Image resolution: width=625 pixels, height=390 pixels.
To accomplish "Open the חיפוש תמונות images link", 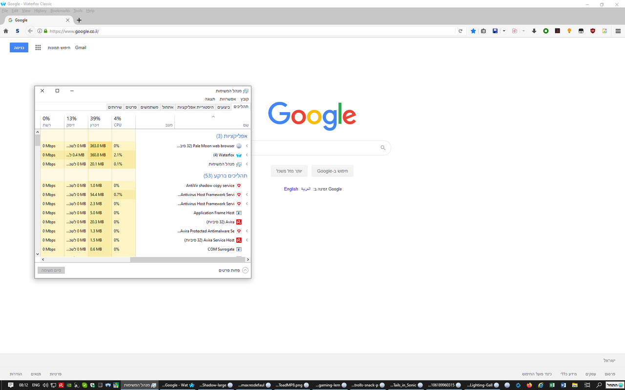I will click(x=59, y=47).
